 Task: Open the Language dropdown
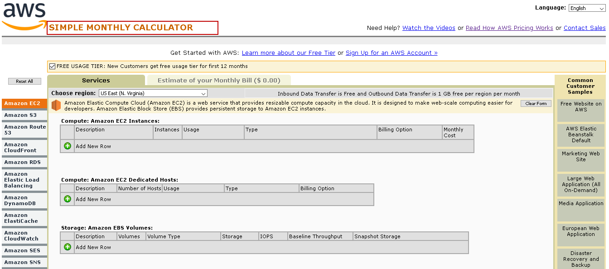coord(587,8)
